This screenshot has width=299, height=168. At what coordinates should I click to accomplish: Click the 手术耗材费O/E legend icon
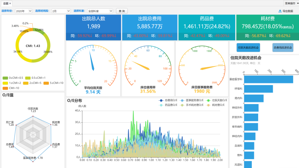(x=182, y=105)
